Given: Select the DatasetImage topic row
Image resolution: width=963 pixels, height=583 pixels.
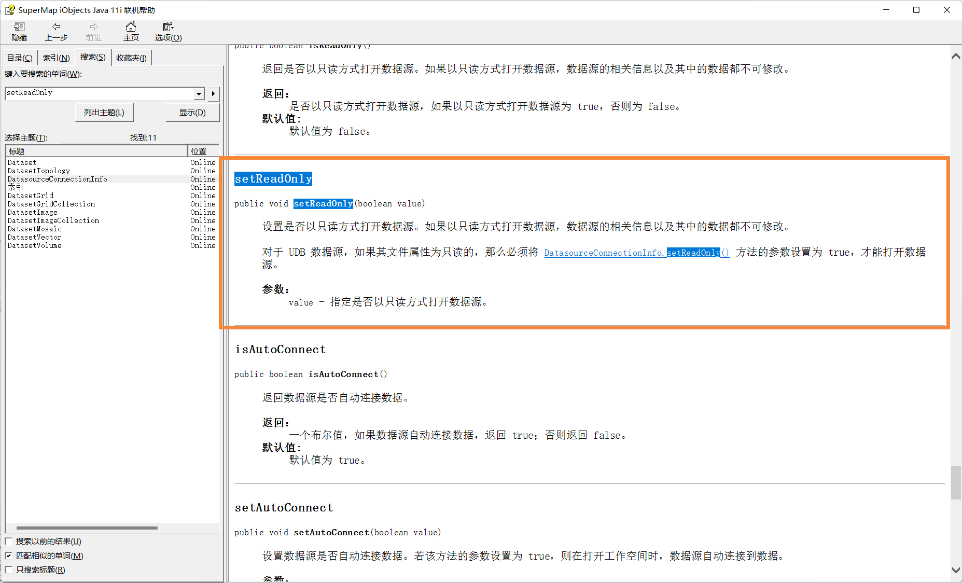Looking at the screenshot, I should pos(111,212).
